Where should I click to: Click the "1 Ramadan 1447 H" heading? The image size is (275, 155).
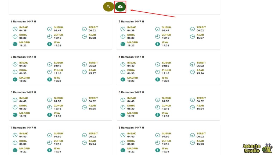coord(23,22)
